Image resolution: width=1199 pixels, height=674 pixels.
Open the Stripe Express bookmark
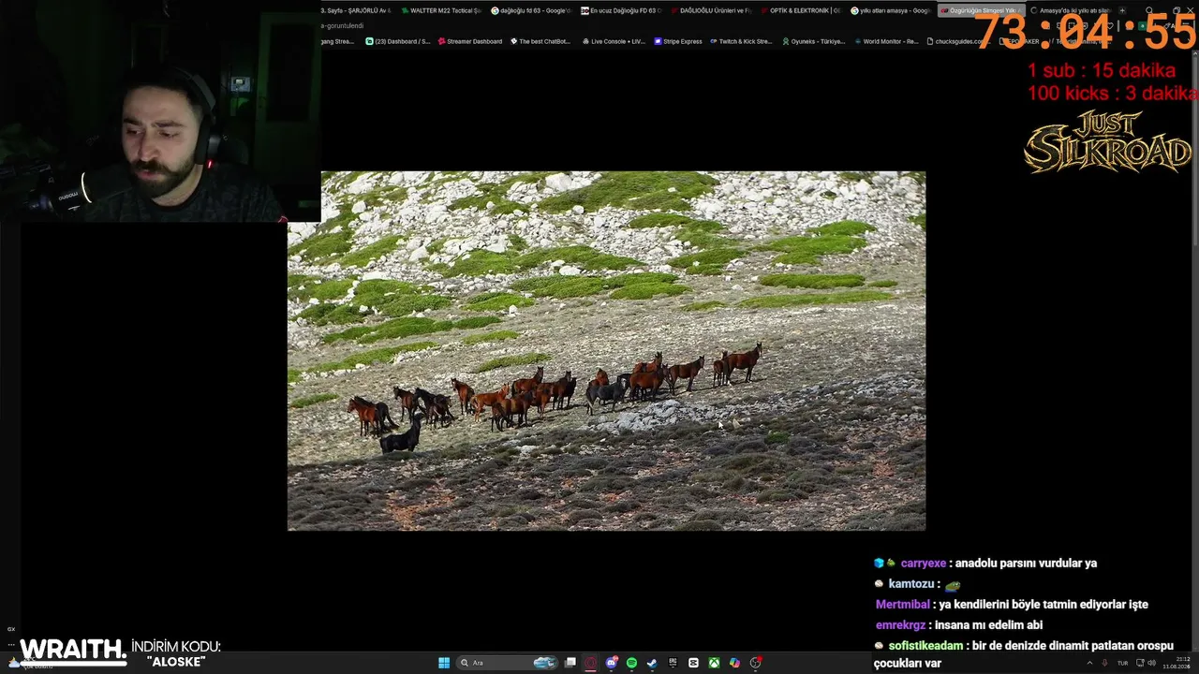[678, 41]
